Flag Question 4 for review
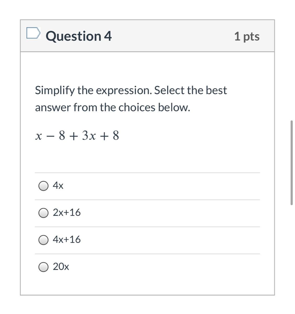The width and height of the screenshot is (295, 314). pos(33,33)
